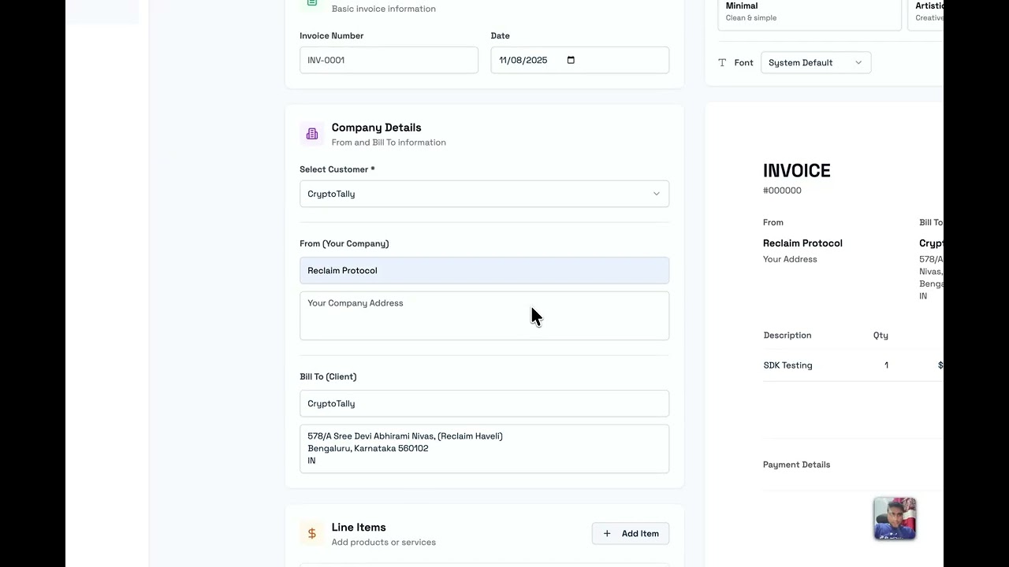Click the Select Customer chevron arrow
Screen dimensions: 1009x567
click(x=656, y=194)
